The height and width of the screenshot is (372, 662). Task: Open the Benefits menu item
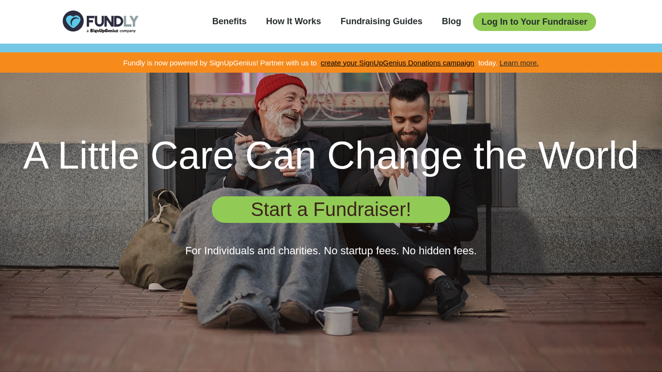click(229, 21)
